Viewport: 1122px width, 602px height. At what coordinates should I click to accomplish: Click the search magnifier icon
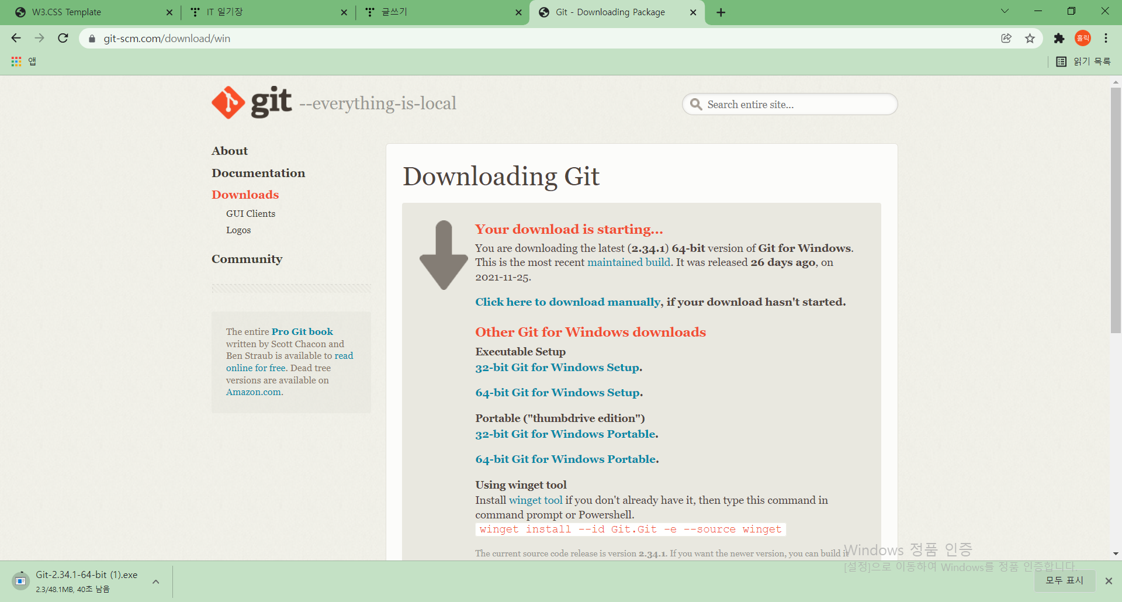pyautogui.click(x=696, y=105)
